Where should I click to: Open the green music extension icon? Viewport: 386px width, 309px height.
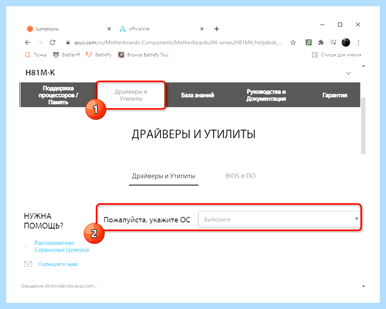click(308, 42)
